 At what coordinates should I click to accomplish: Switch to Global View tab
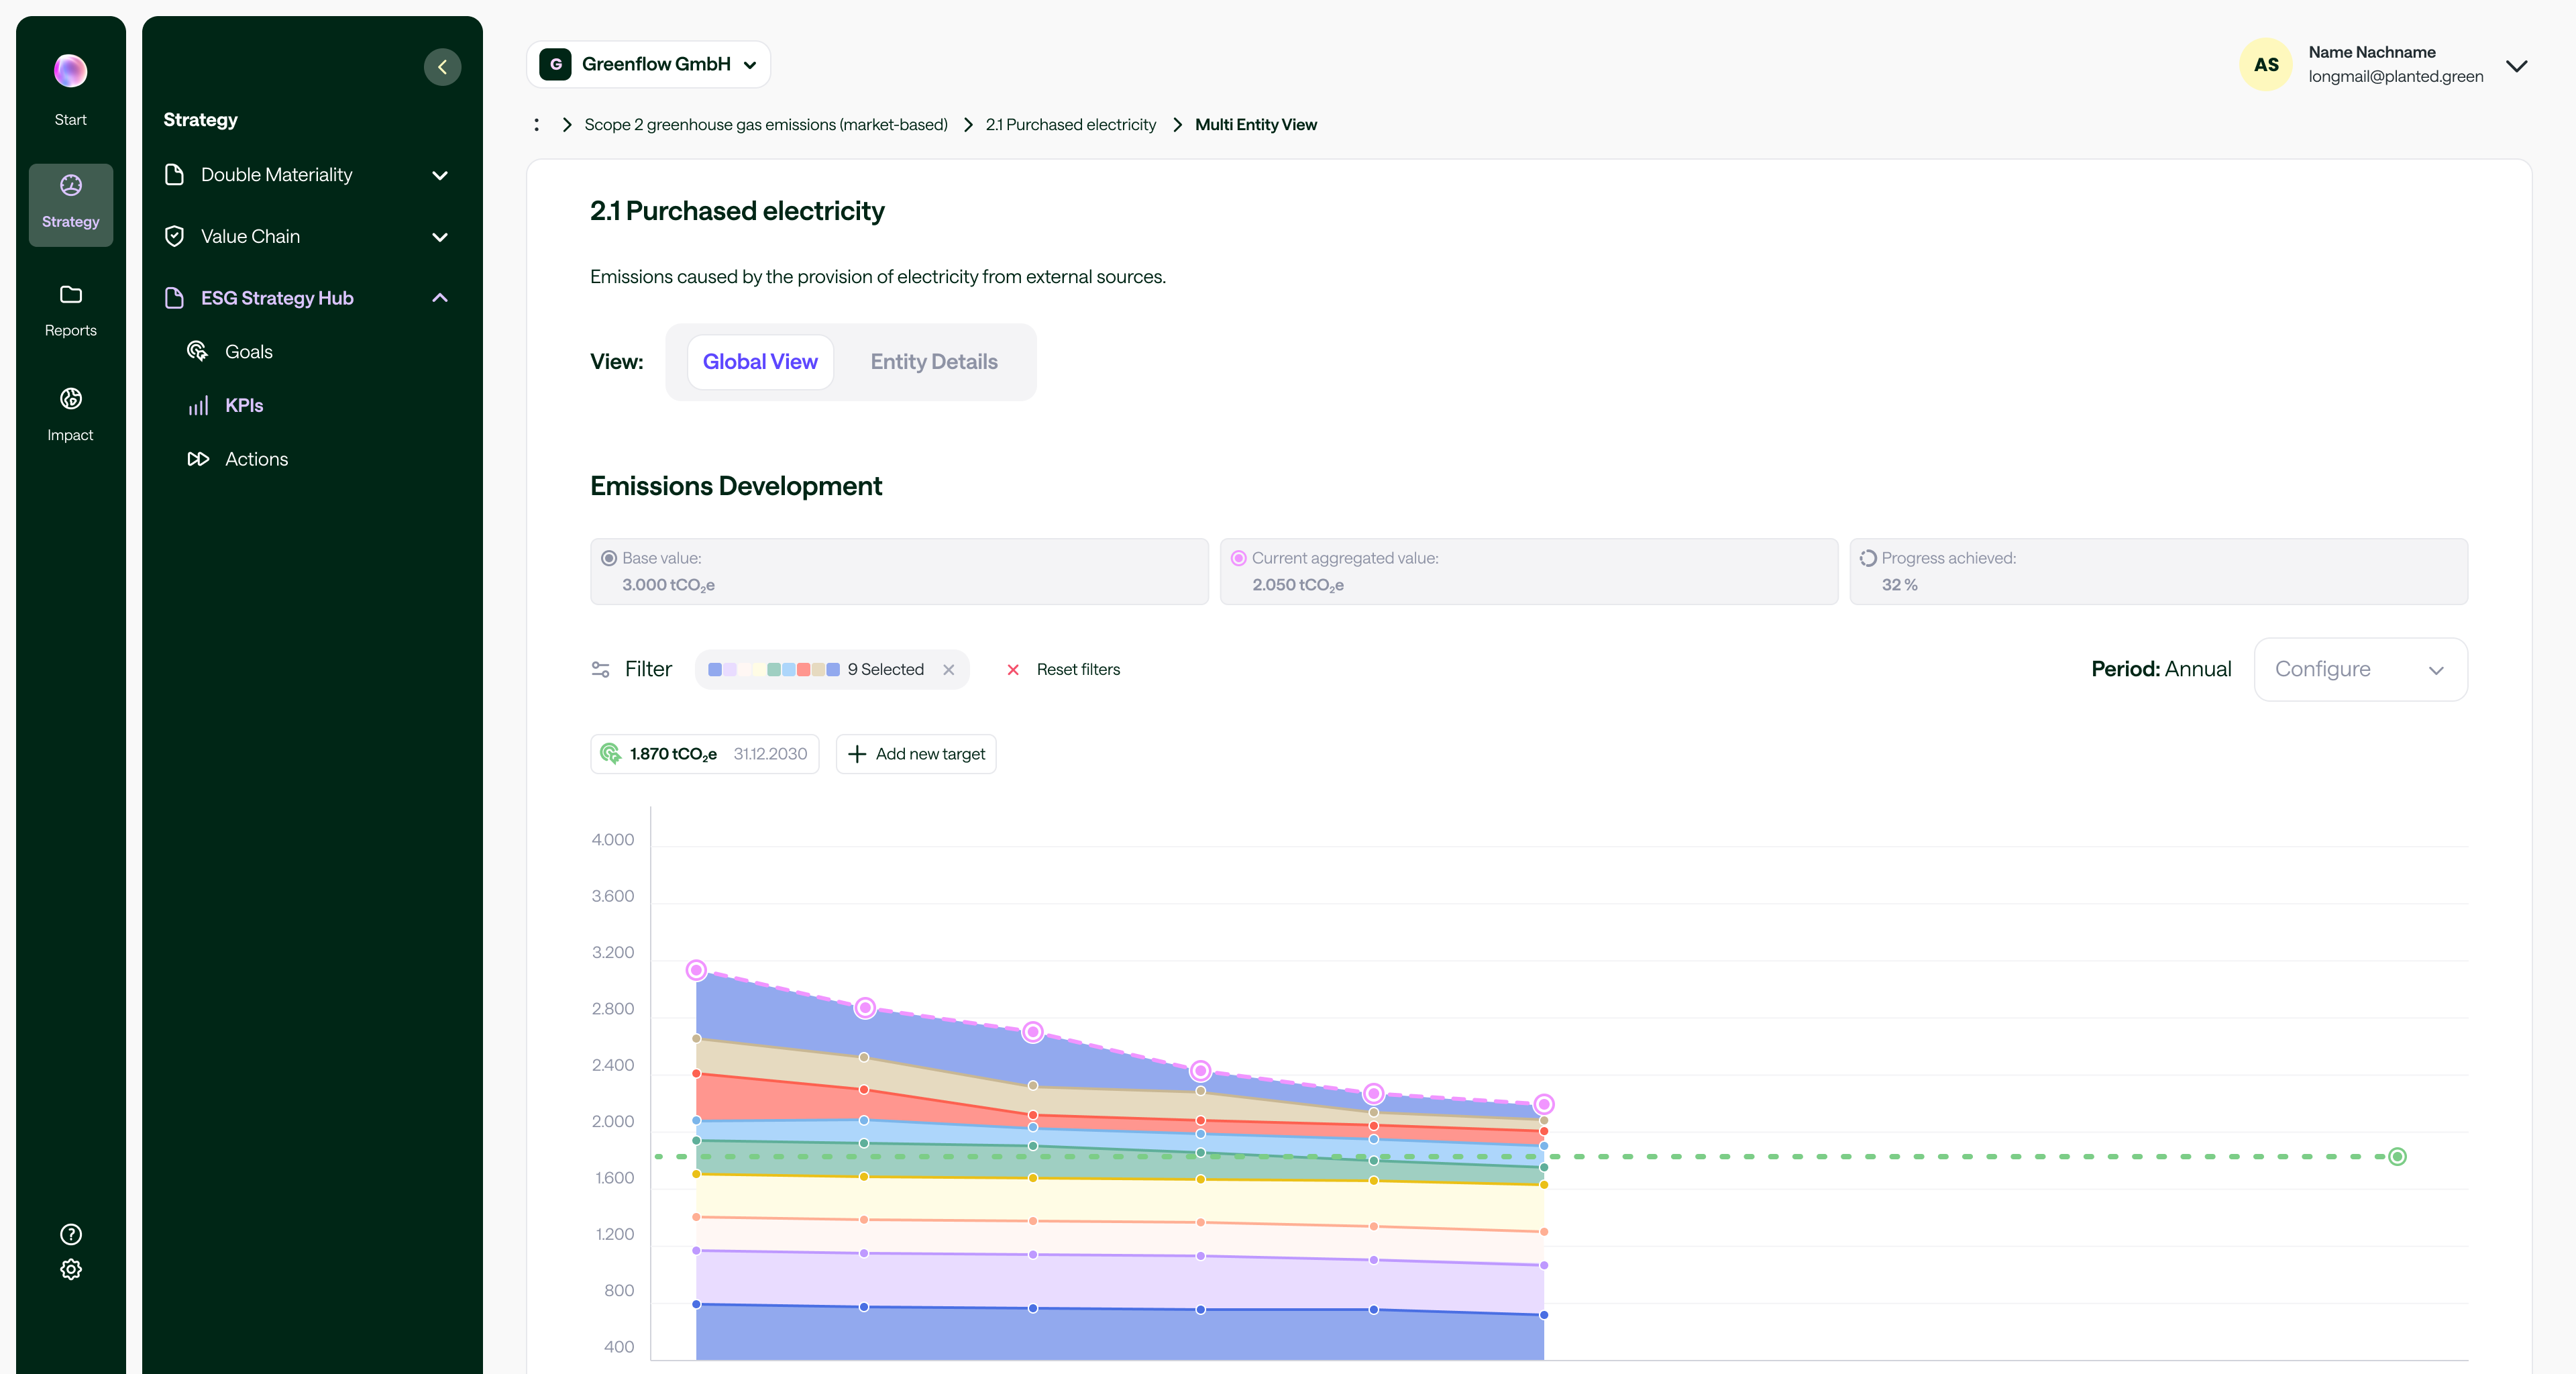(760, 362)
